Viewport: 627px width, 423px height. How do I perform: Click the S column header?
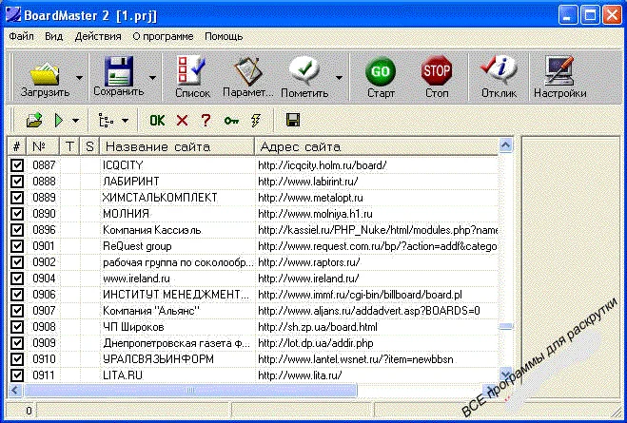point(89,146)
